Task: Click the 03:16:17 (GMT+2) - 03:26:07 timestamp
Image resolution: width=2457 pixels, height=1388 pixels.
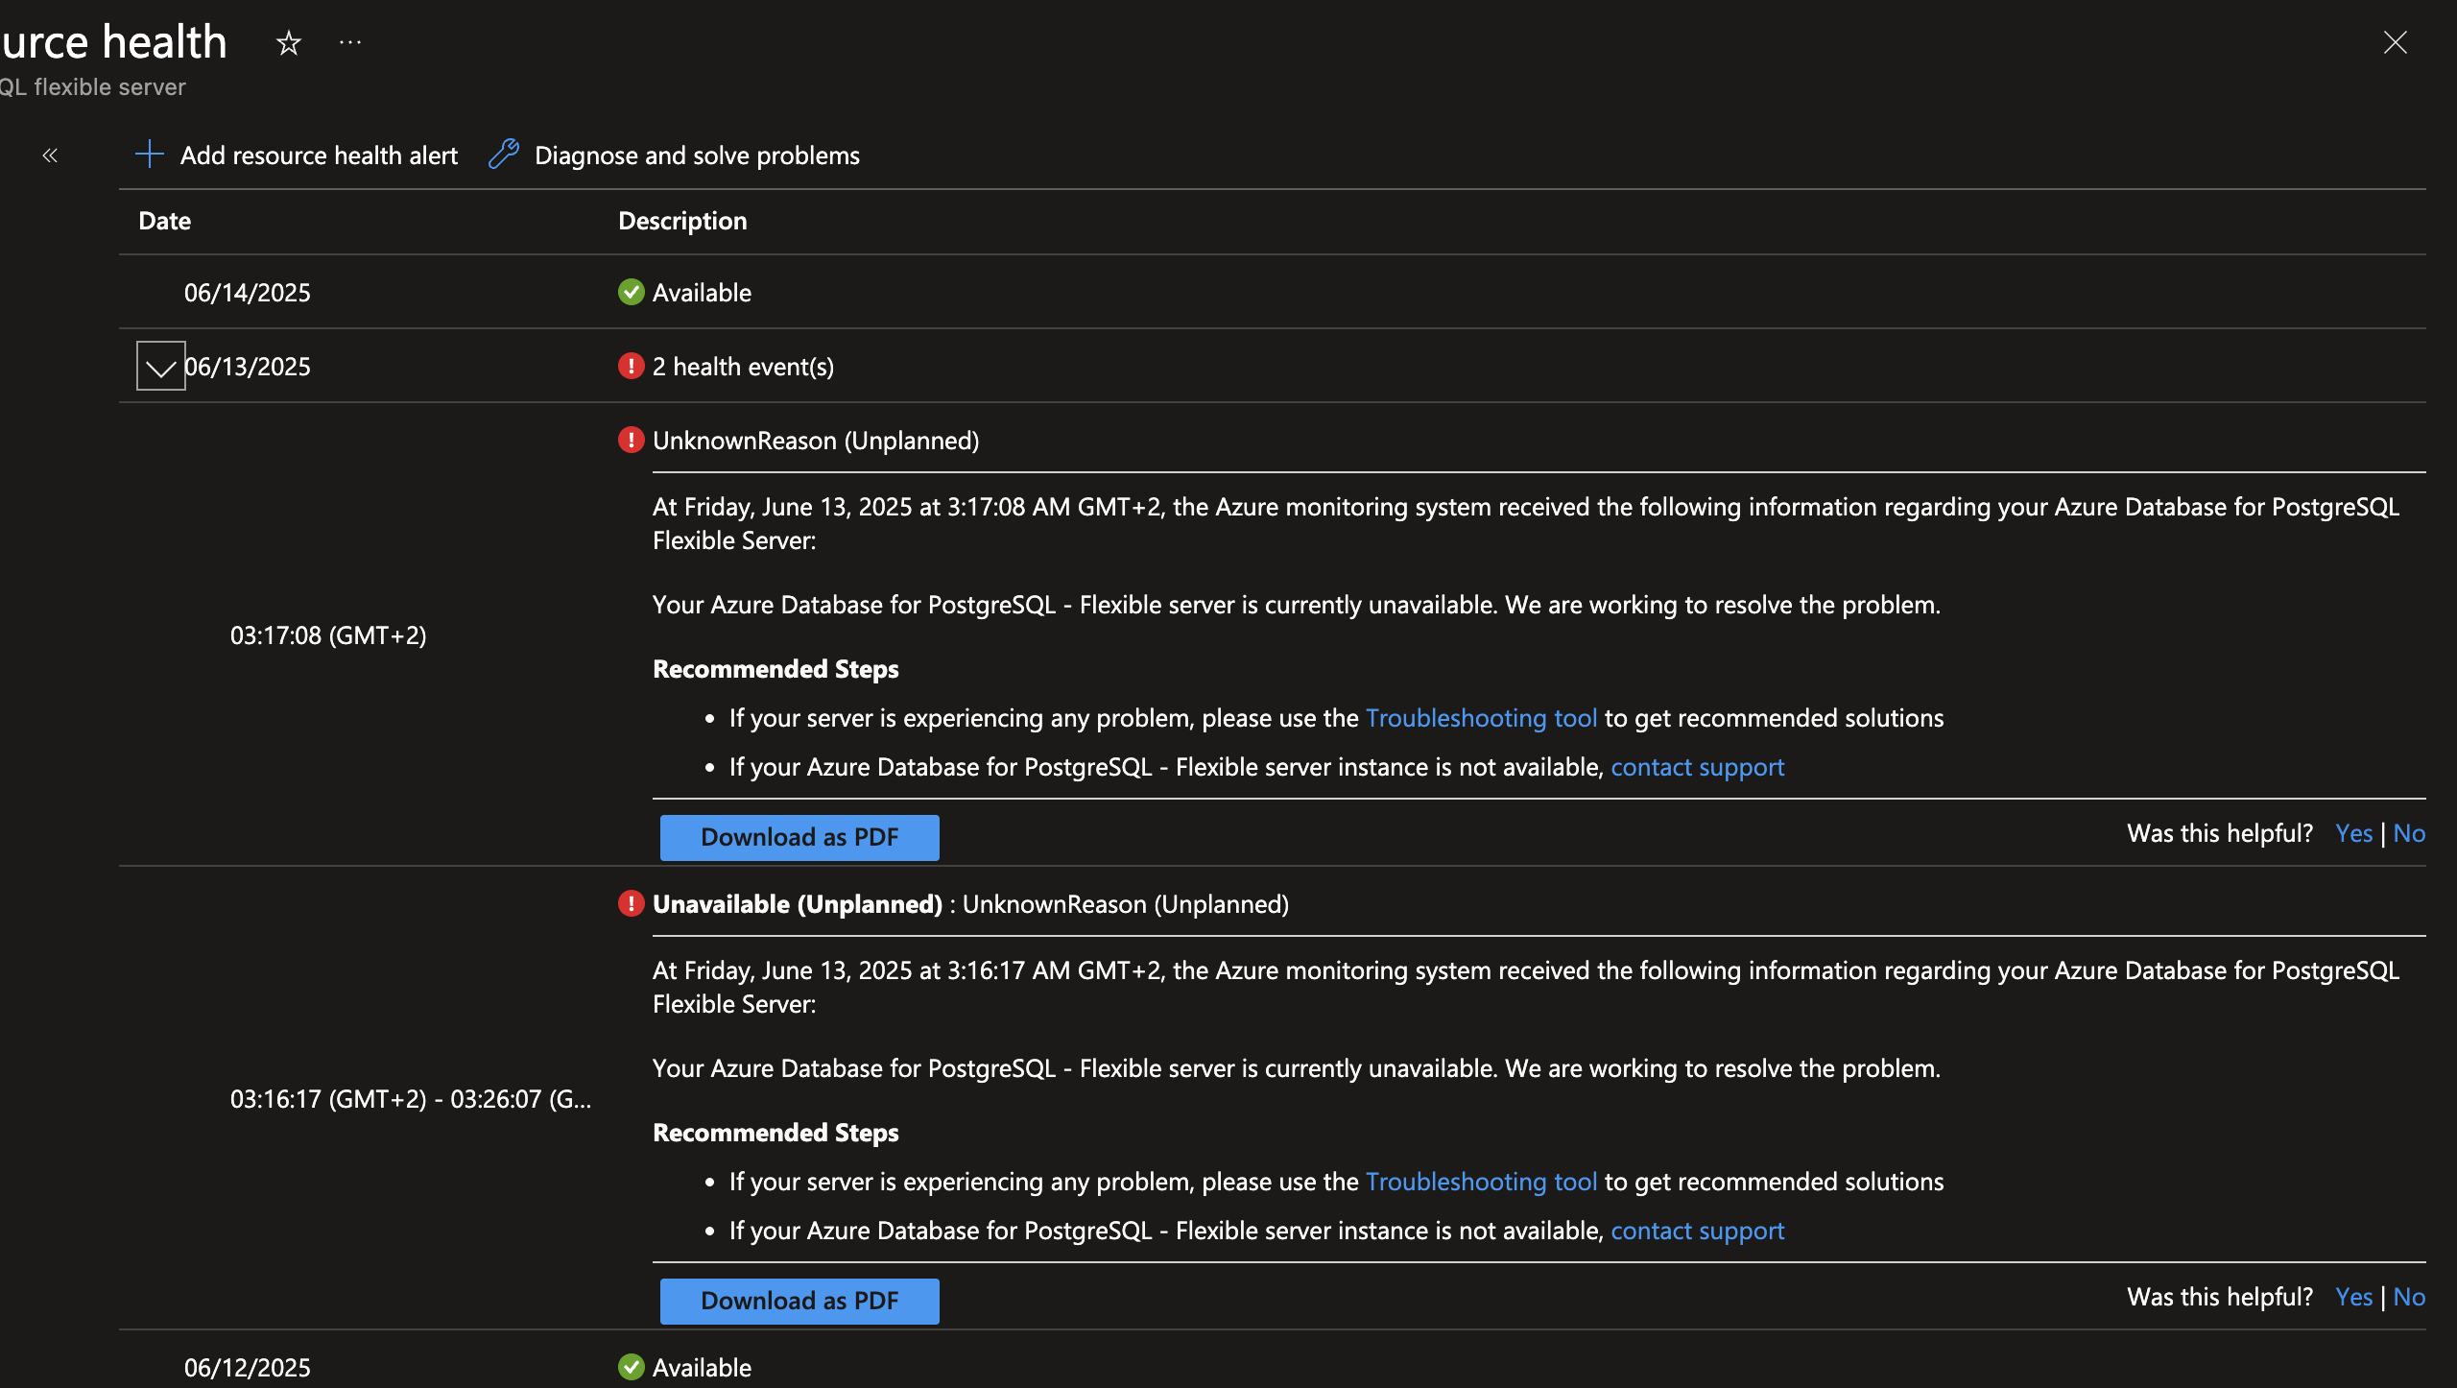Action: pyautogui.click(x=411, y=1099)
